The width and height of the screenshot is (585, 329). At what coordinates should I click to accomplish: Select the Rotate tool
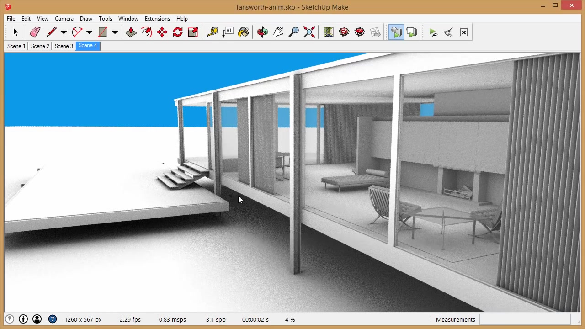[178, 32]
